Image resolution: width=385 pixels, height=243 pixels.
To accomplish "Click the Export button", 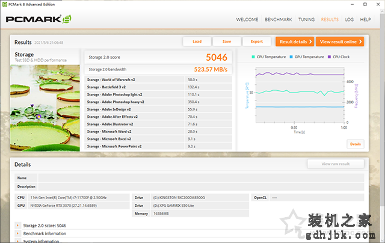I will [x=257, y=42].
